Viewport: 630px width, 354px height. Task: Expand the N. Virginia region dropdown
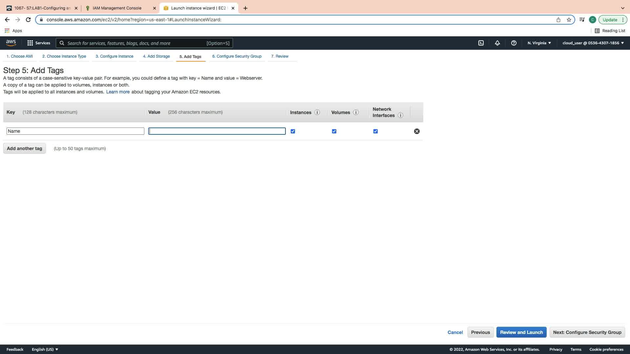tap(539, 43)
